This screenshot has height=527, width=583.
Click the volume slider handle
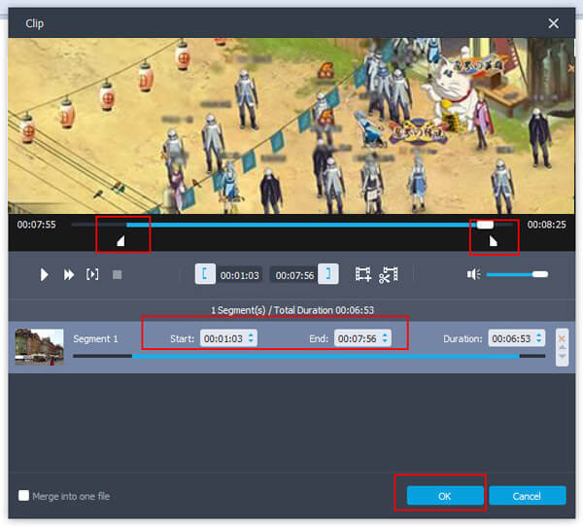pyautogui.click(x=540, y=274)
